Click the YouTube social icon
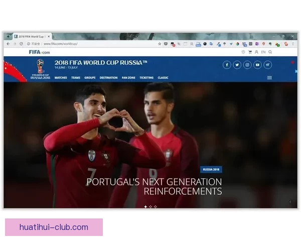This screenshot has width=301, height=241. (257, 65)
